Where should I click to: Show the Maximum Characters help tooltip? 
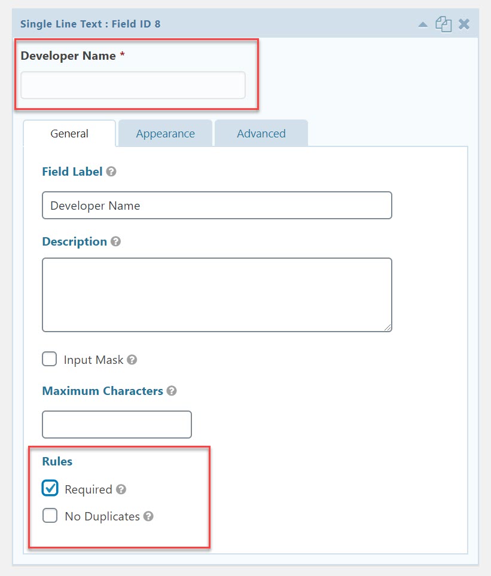[172, 391]
